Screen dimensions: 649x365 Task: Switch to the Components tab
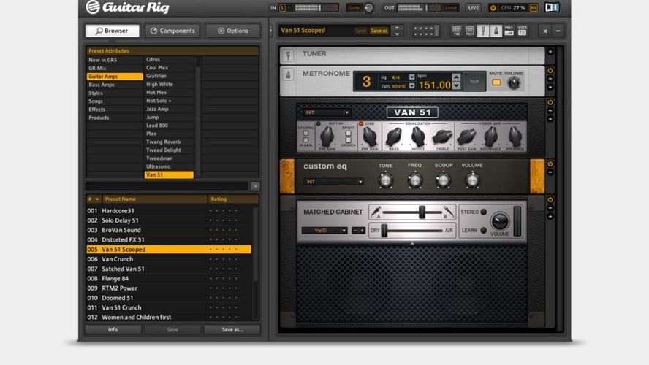(x=172, y=31)
